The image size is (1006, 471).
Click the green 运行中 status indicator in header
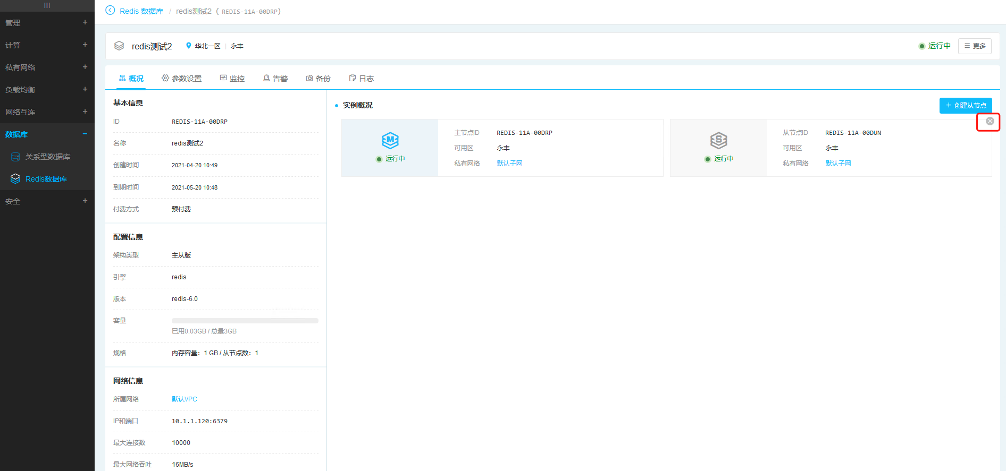click(x=935, y=46)
